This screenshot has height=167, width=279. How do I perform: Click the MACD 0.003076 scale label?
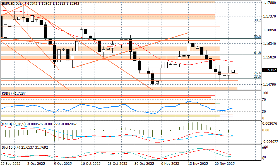(270, 123)
